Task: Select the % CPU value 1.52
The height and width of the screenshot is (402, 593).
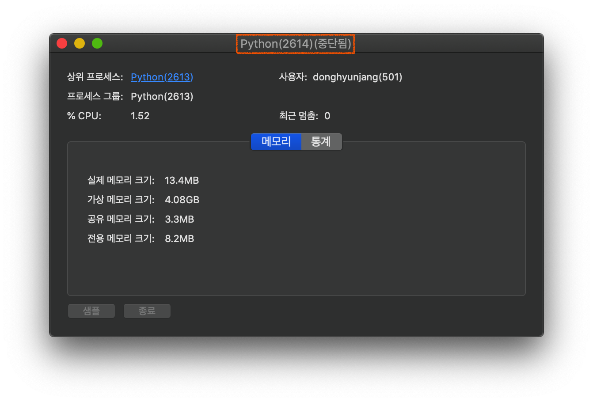Action: point(140,116)
